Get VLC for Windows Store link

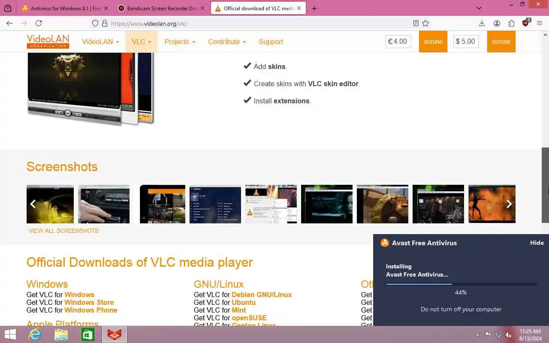[89, 302]
